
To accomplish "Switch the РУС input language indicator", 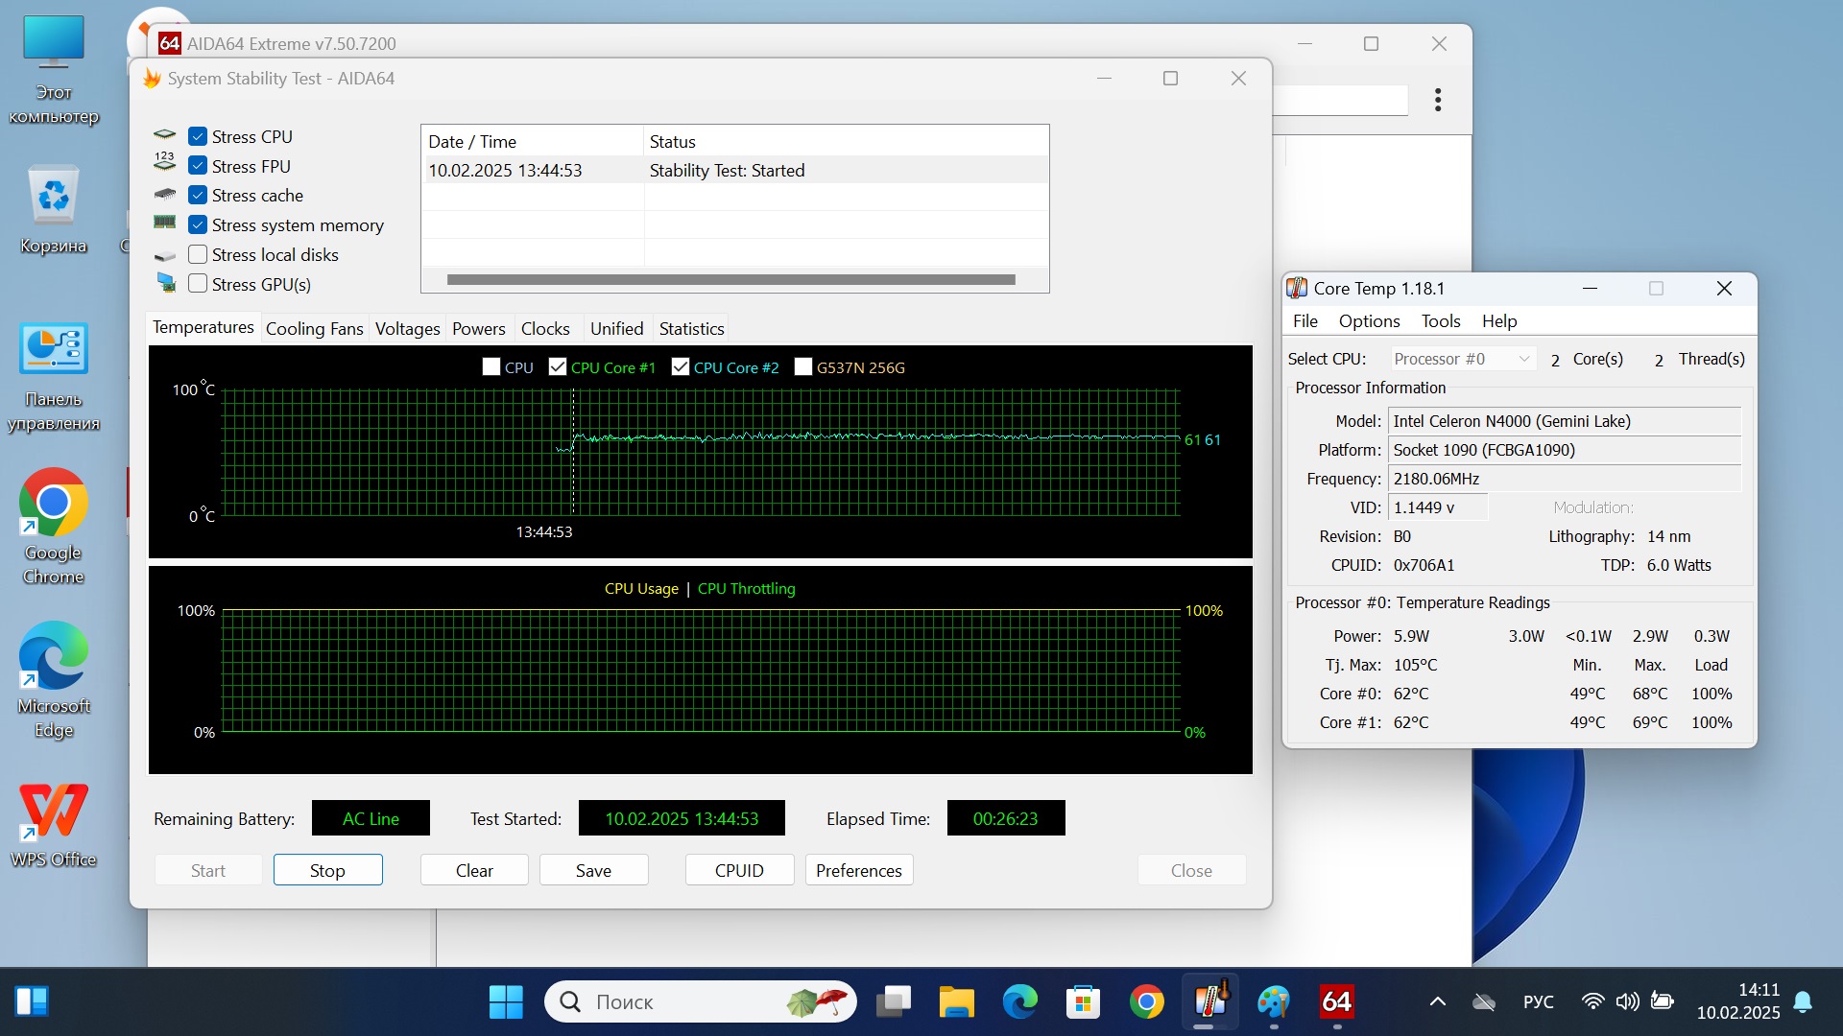I will [1538, 1001].
